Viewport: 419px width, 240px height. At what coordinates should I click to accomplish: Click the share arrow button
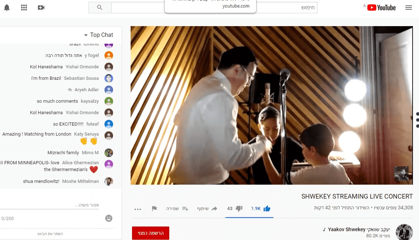(214, 209)
